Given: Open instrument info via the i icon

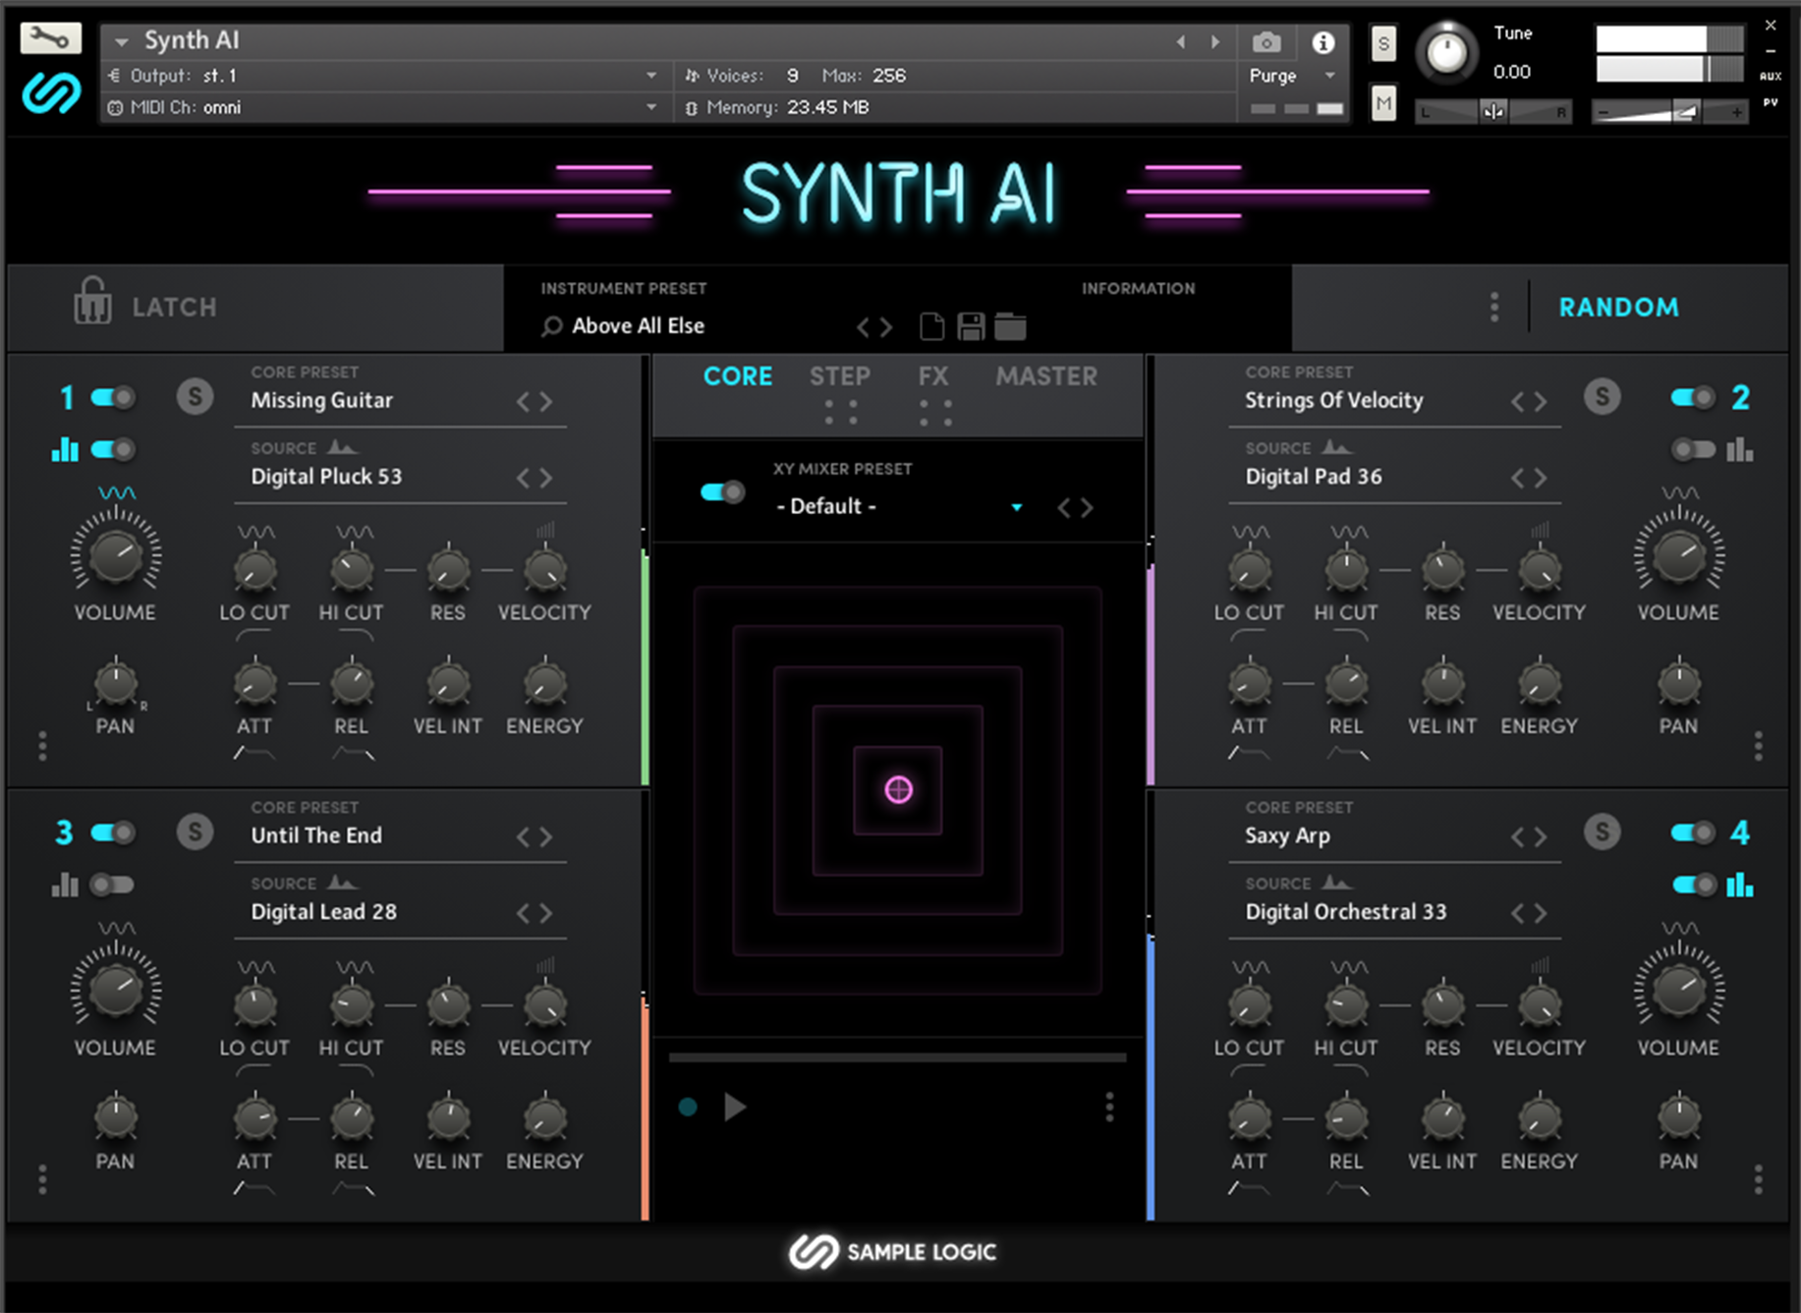Looking at the screenshot, I should point(1323,41).
